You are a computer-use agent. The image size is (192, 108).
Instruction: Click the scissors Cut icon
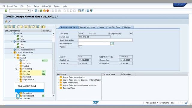click(26, 27)
